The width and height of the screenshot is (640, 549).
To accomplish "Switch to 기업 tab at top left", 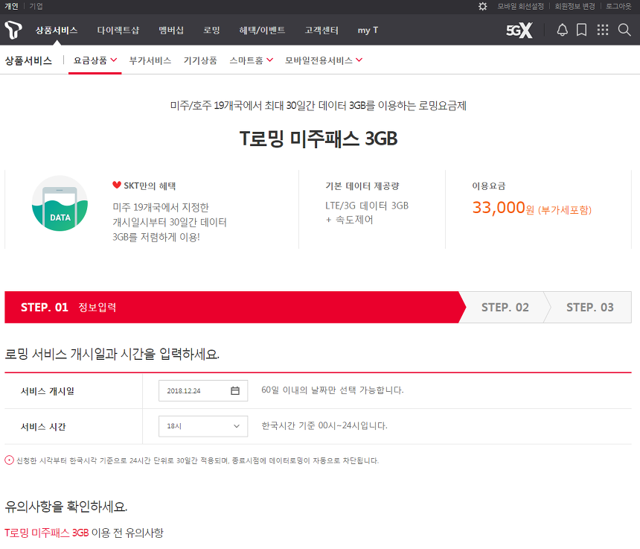I will [36, 6].
